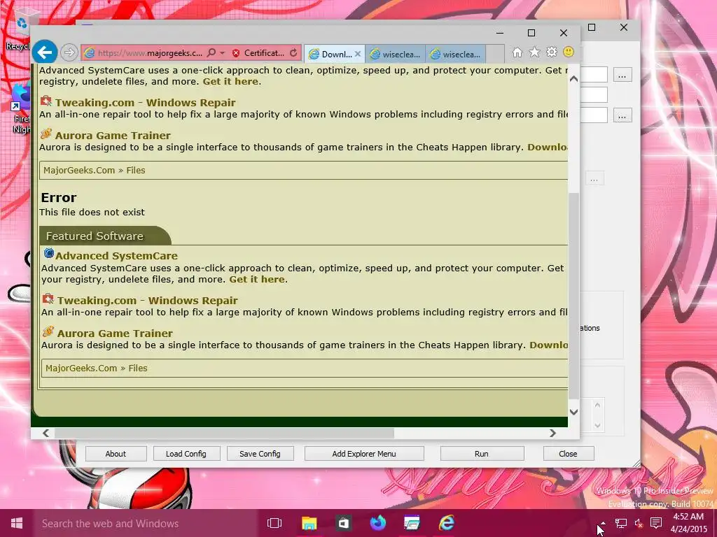The image size is (717, 537).
Task: Open lower Aurora Game Trainer link
Action: click(x=115, y=334)
